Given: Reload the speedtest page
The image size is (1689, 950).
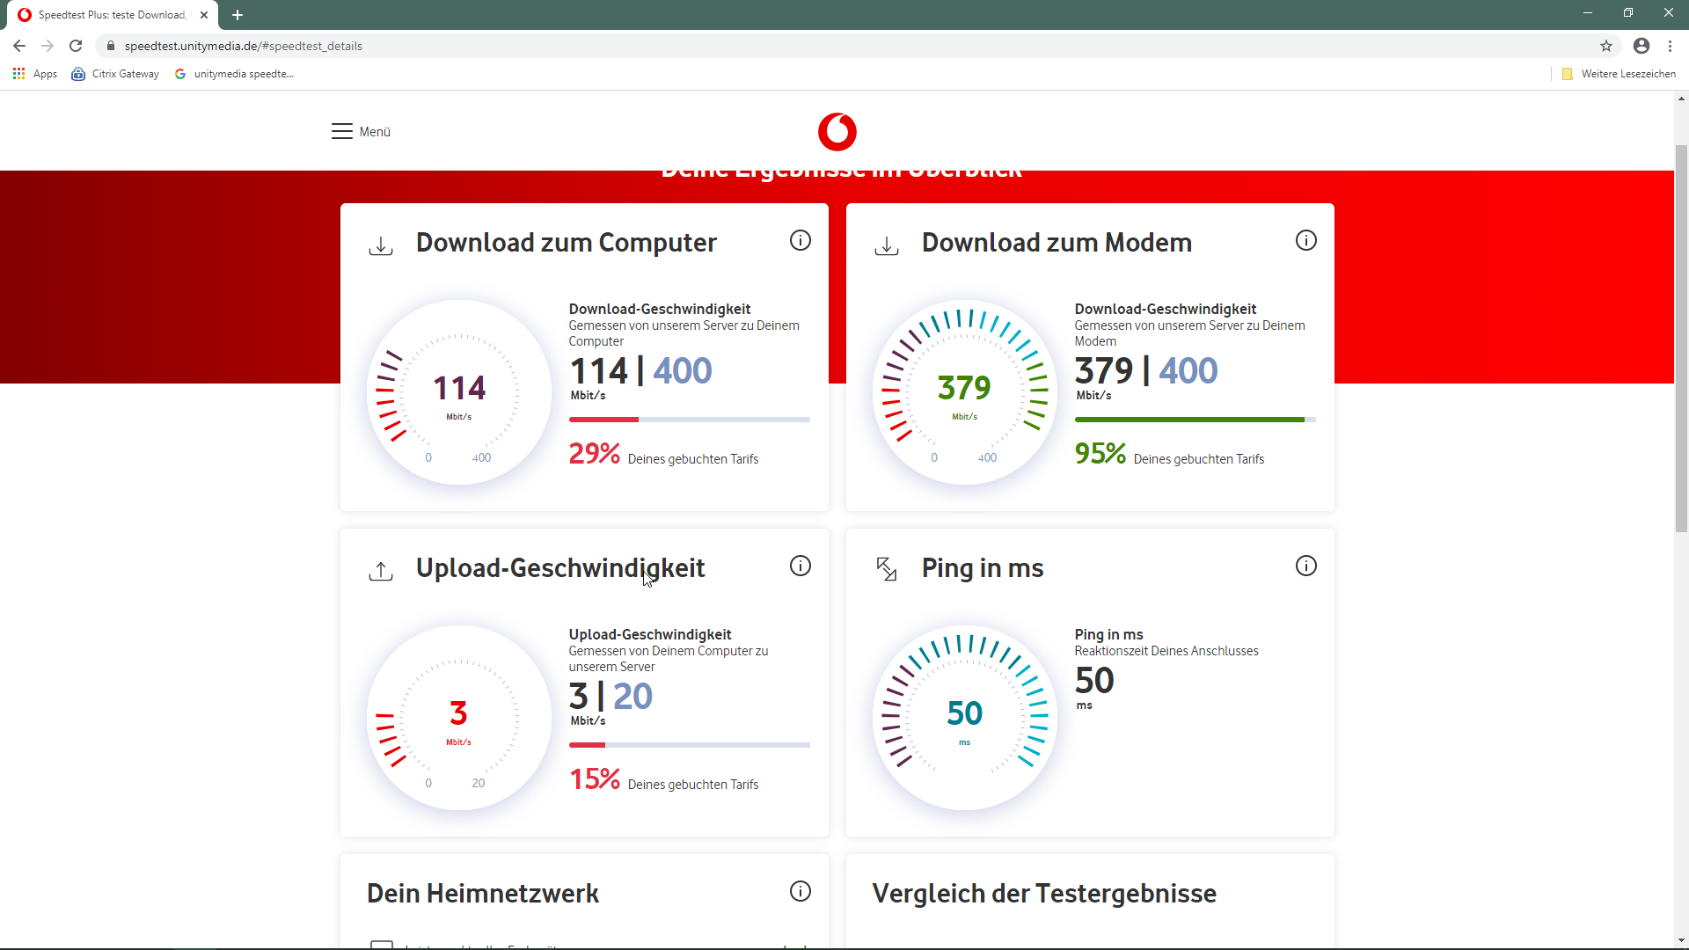Looking at the screenshot, I should tap(76, 46).
